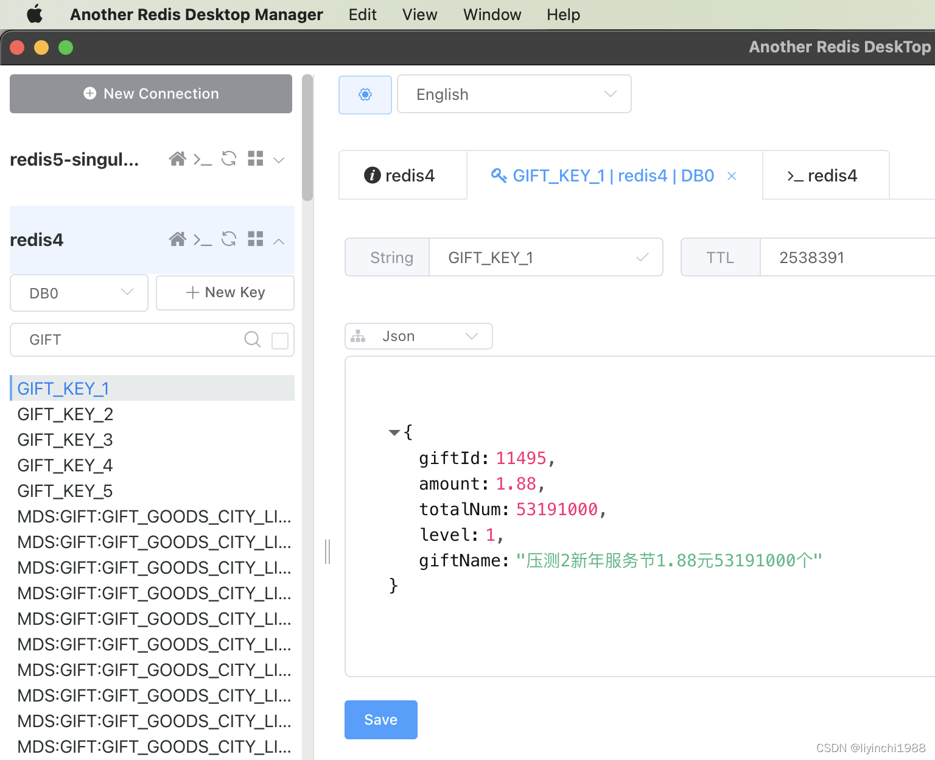
Task: Select GIFT_KEY_5 in key list
Action: [152, 491]
